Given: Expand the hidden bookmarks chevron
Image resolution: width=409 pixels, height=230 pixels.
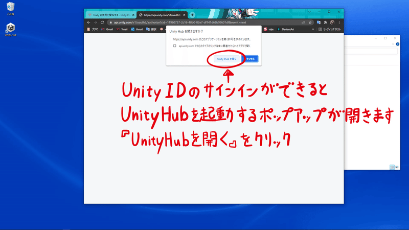Looking at the screenshot, I should pos(313,29).
